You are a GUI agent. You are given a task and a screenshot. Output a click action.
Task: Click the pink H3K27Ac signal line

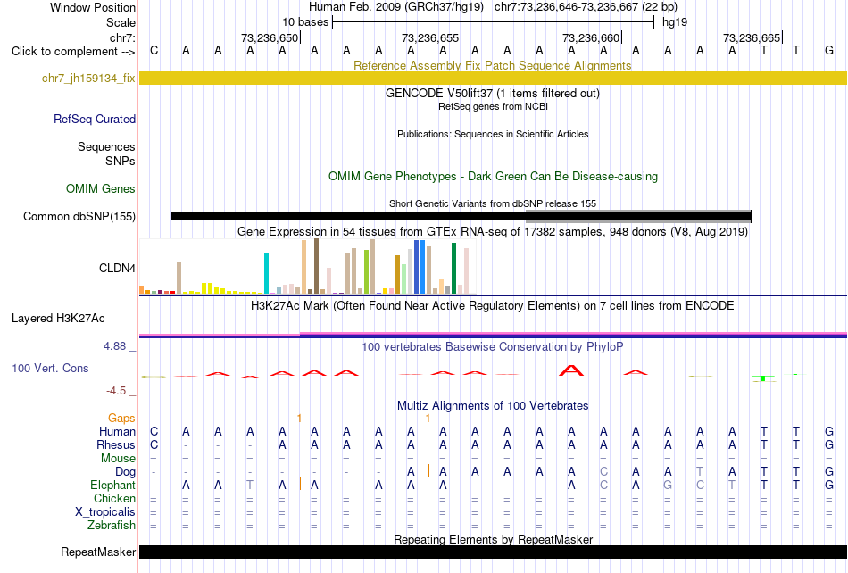[493, 335]
